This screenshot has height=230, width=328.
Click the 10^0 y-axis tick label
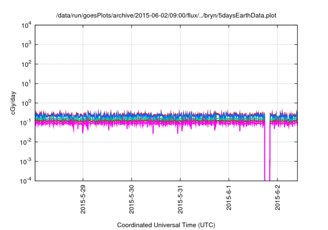26,103
